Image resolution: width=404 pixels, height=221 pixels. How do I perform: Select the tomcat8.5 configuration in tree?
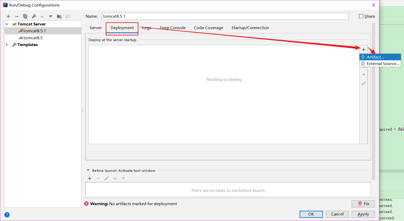tap(33, 38)
